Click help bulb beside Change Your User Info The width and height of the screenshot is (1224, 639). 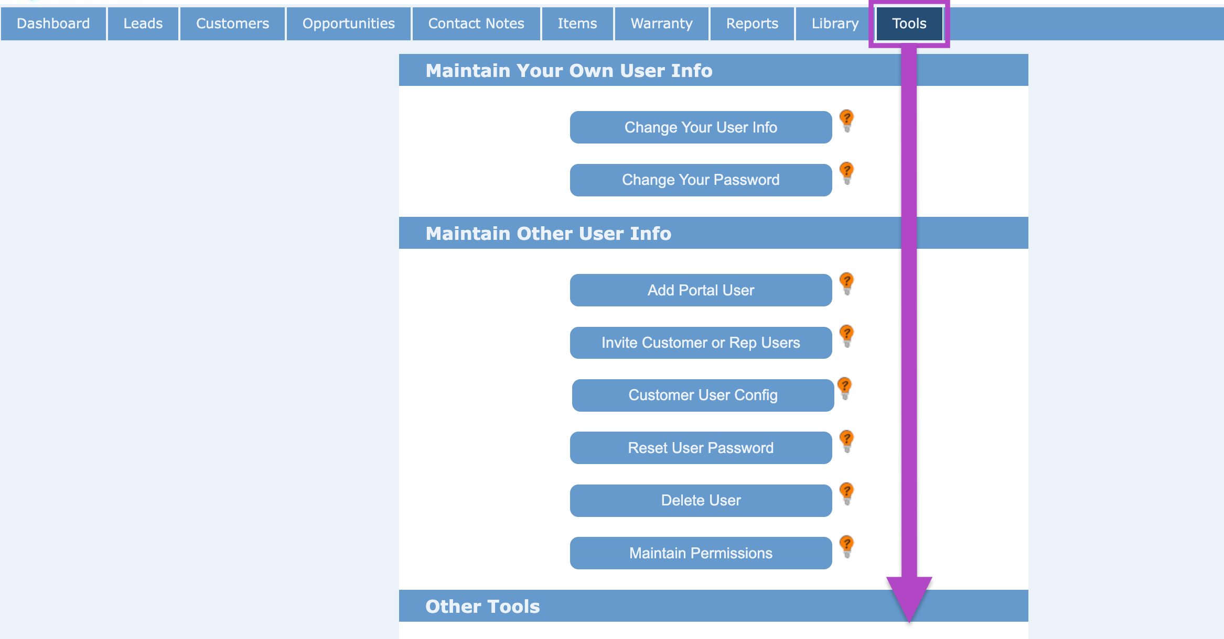(846, 120)
